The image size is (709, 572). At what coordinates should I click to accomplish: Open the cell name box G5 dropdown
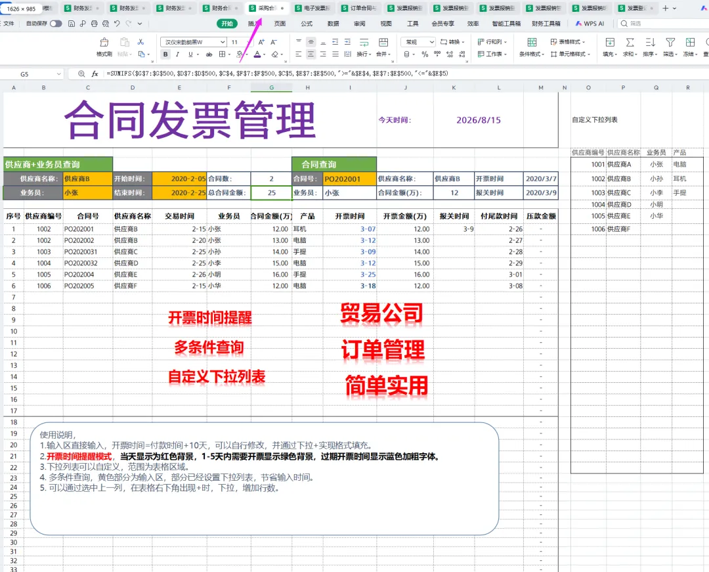(x=59, y=74)
